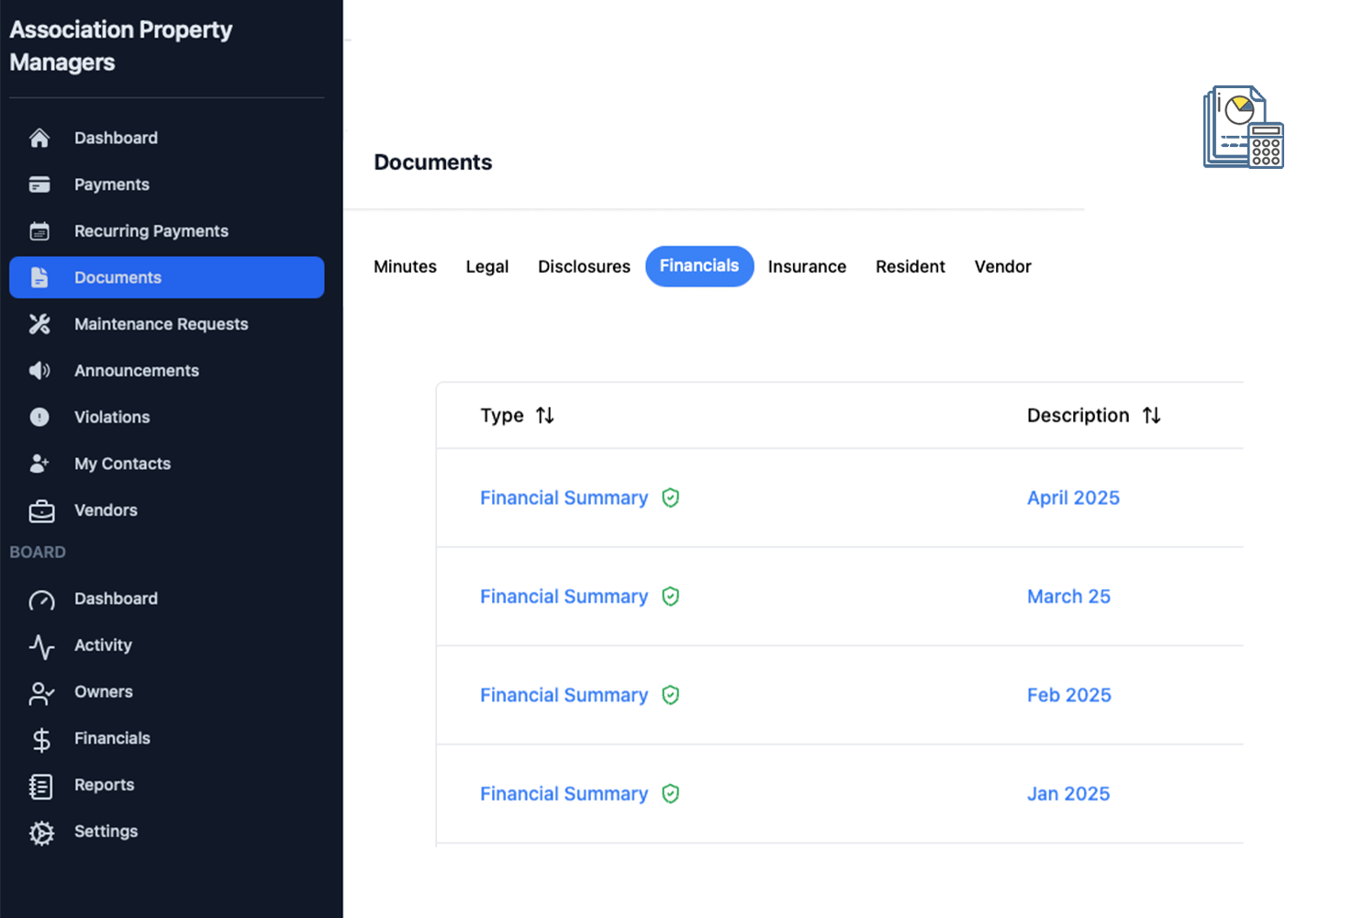Open the Financial Summary for Feb 2025

click(564, 695)
